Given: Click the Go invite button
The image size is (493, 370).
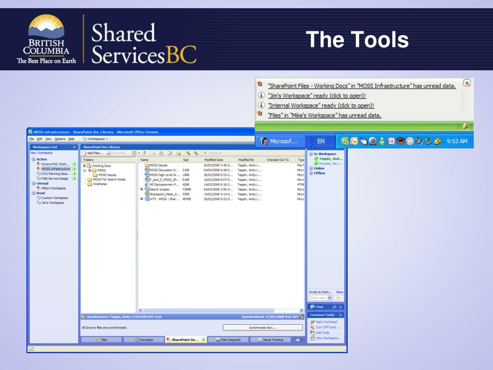Looking at the screenshot, I should pyautogui.click(x=338, y=298).
